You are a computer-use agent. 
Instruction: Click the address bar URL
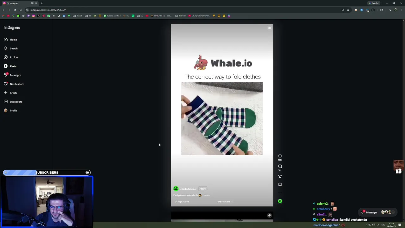(48, 10)
